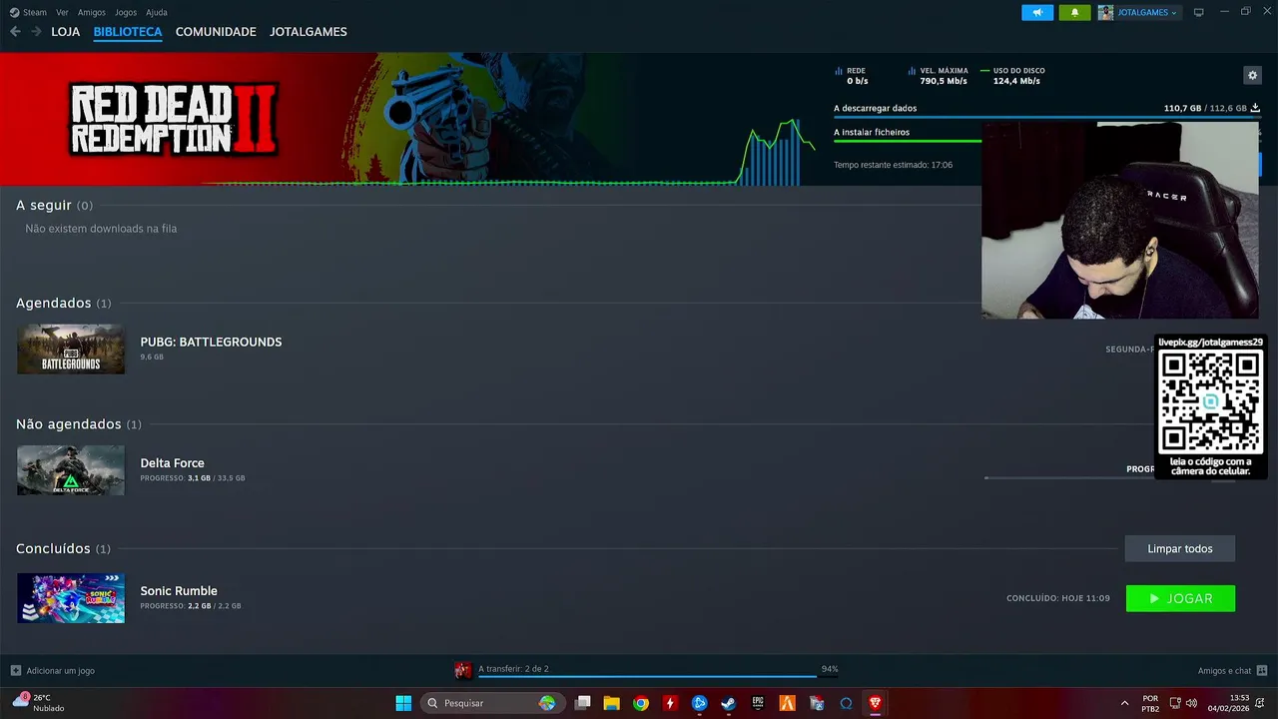The width and height of the screenshot is (1278, 719).
Task: Open the Jogos menu
Action: 126,12
